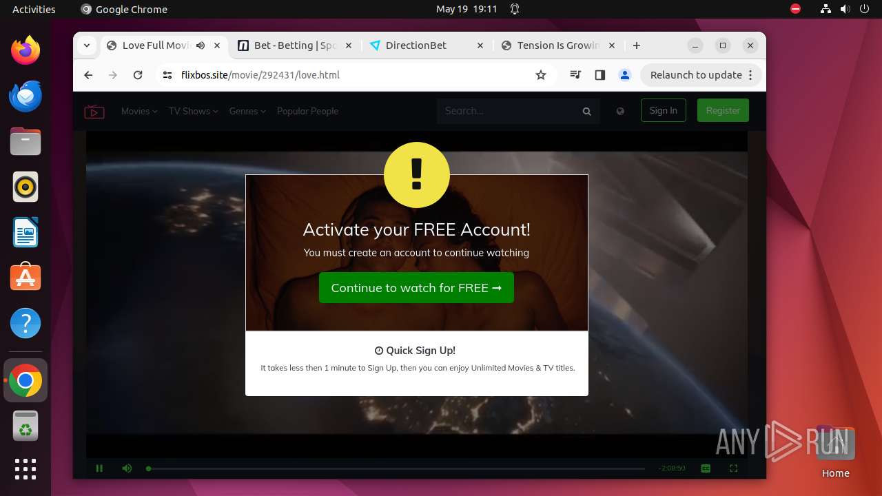Image resolution: width=882 pixels, height=496 pixels.
Task: Open the Files manager in dock
Action: 25,141
